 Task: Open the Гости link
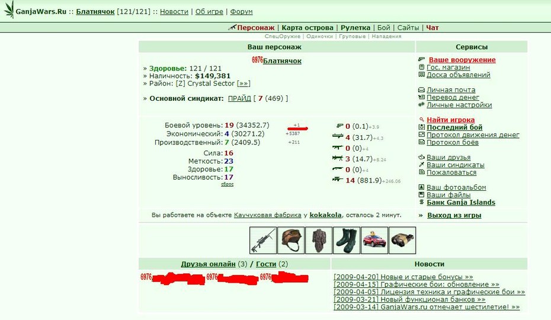pos(266,264)
